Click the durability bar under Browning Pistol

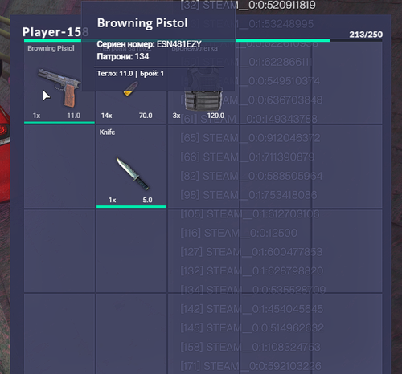(x=59, y=123)
